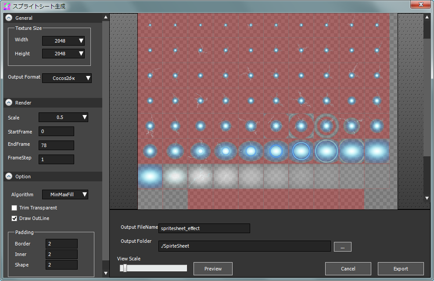Click the Output Folder path field

[244, 246]
